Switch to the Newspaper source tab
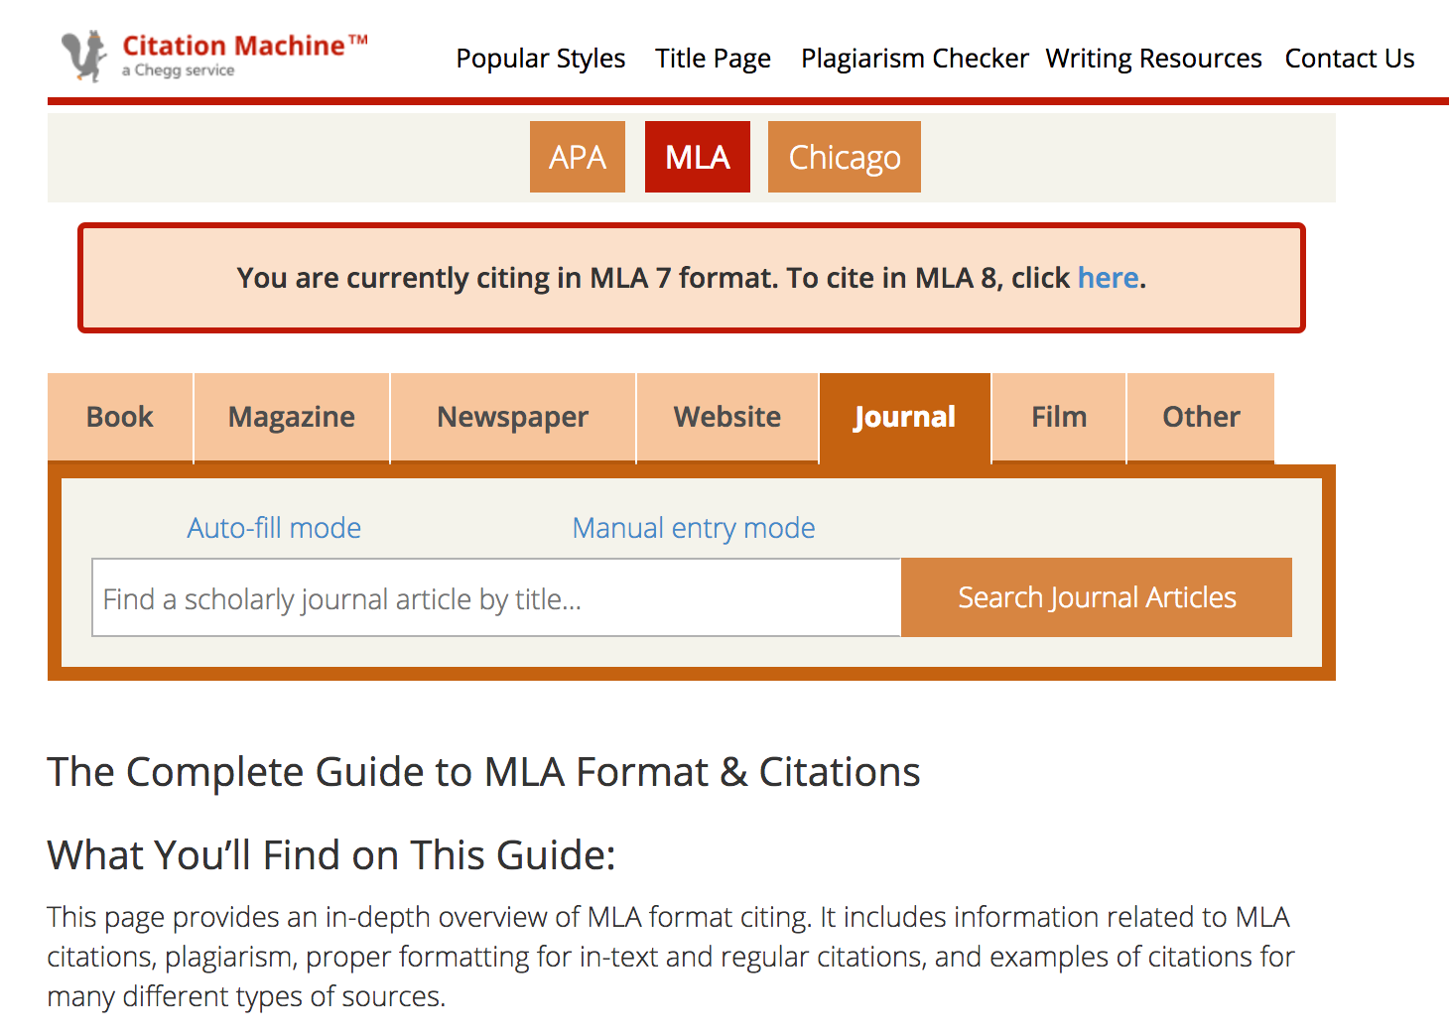1449x1036 pixels. 513,417
